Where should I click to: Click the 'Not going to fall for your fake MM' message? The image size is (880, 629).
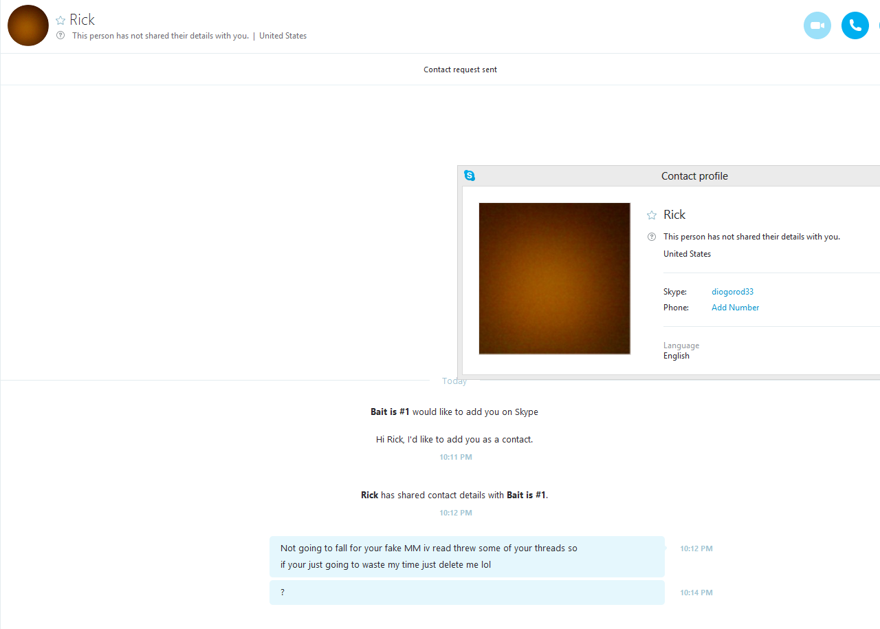[467, 557]
